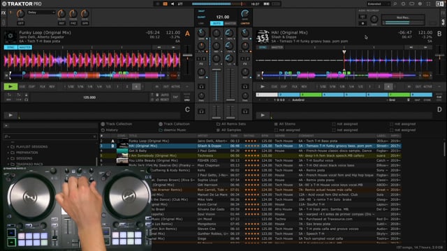Screen dimensions: 447x251
Task: Start playback on Deck B
Action: pos(263,86)
